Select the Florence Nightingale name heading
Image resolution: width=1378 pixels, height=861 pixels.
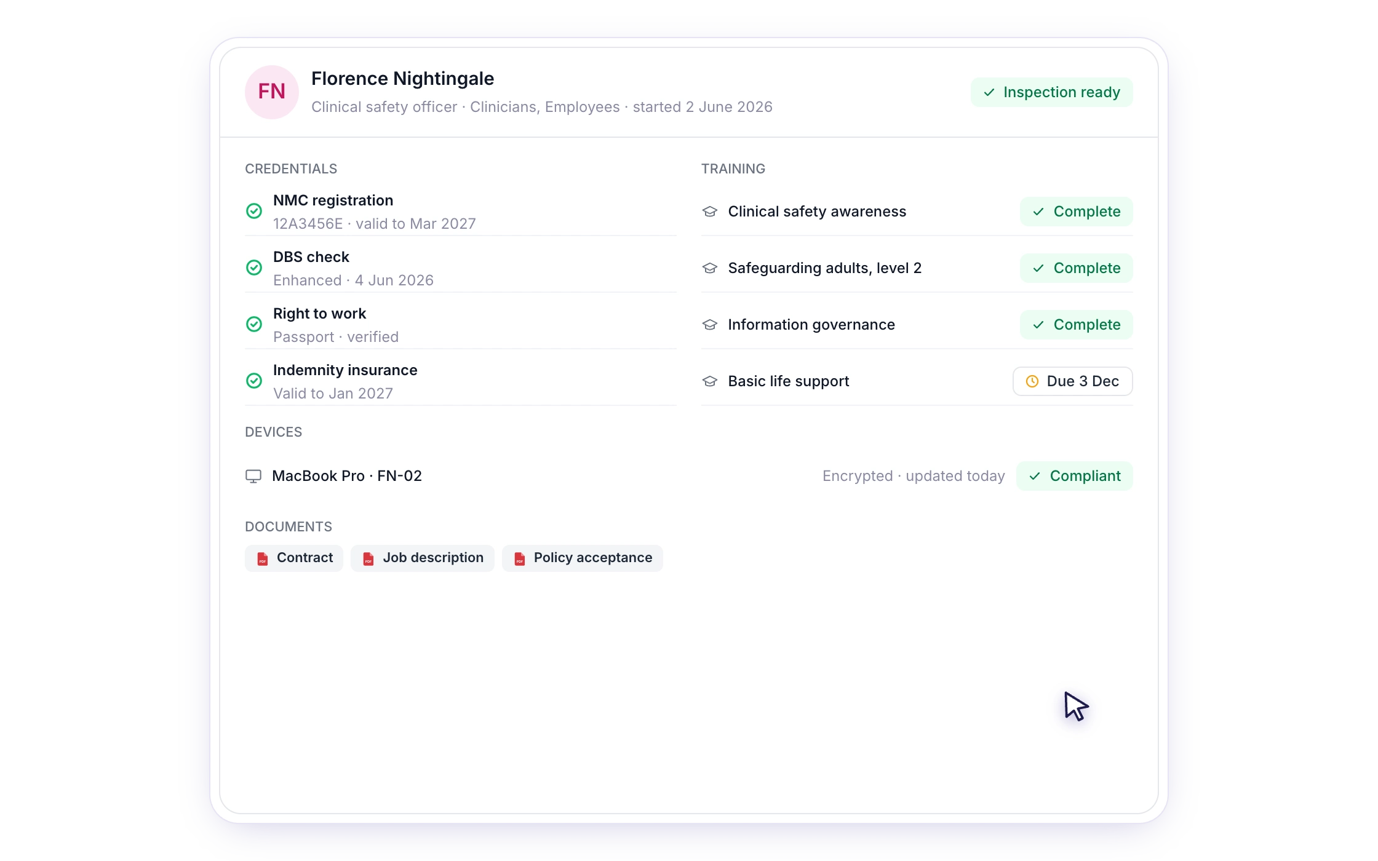coord(402,79)
